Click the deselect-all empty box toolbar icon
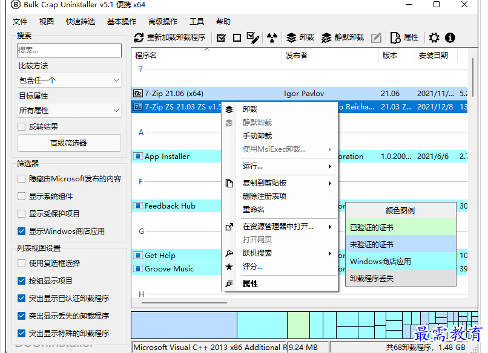488x353 pixels. (x=237, y=37)
